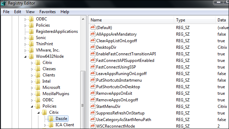Select the VMware, Inc. folder icon
Viewport: 229px width, 129px height.
click(x=31, y=50)
